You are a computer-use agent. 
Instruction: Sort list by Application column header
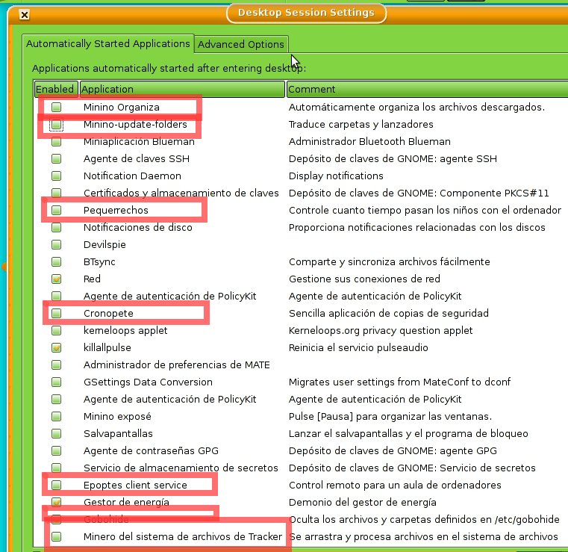coord(182,89)
